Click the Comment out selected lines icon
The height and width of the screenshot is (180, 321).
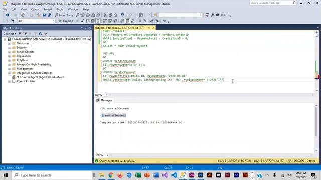pyautogui.click(x=140, y=21)
